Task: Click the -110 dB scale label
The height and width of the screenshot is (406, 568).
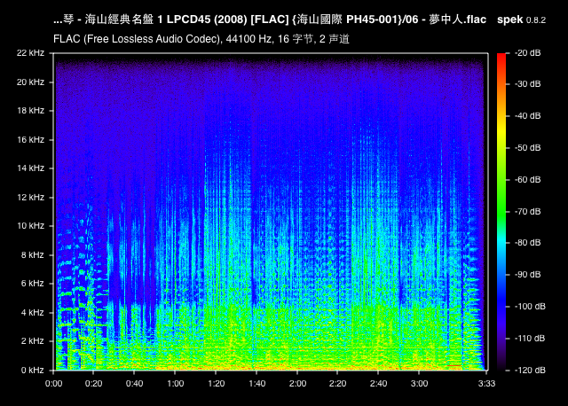Action: 530,339
